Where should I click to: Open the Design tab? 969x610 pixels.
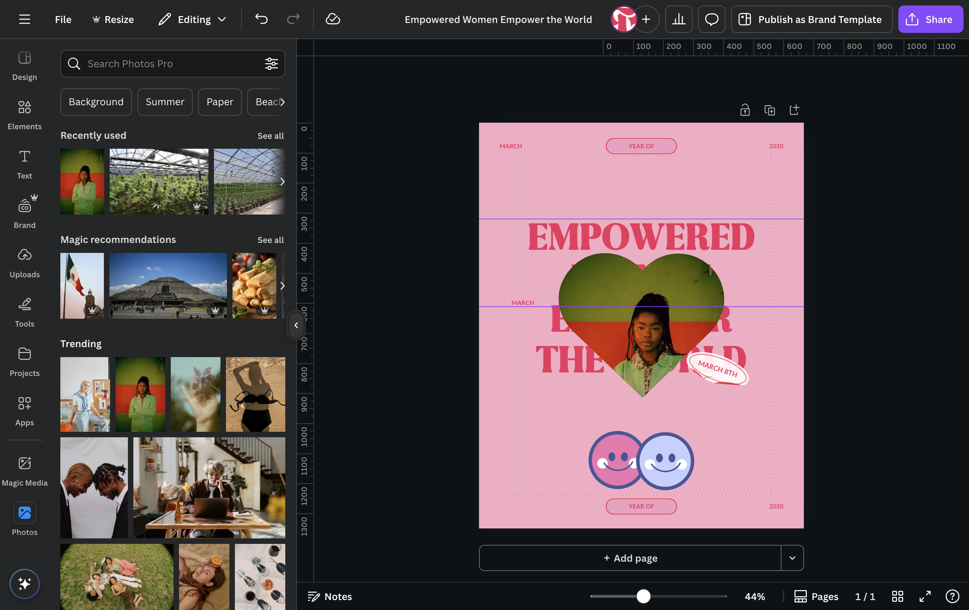pyautogui.click(x=25, y=66)
